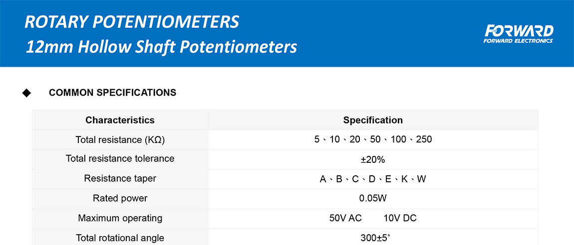Select the Resistance taper row label
The image size is (574, 245).
120,179
